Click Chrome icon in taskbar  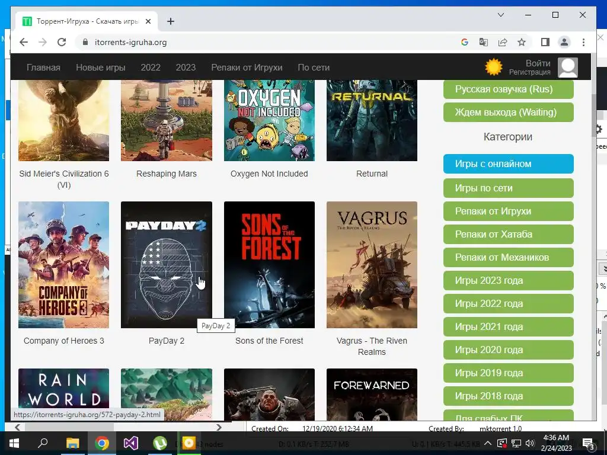click(101, 443)
